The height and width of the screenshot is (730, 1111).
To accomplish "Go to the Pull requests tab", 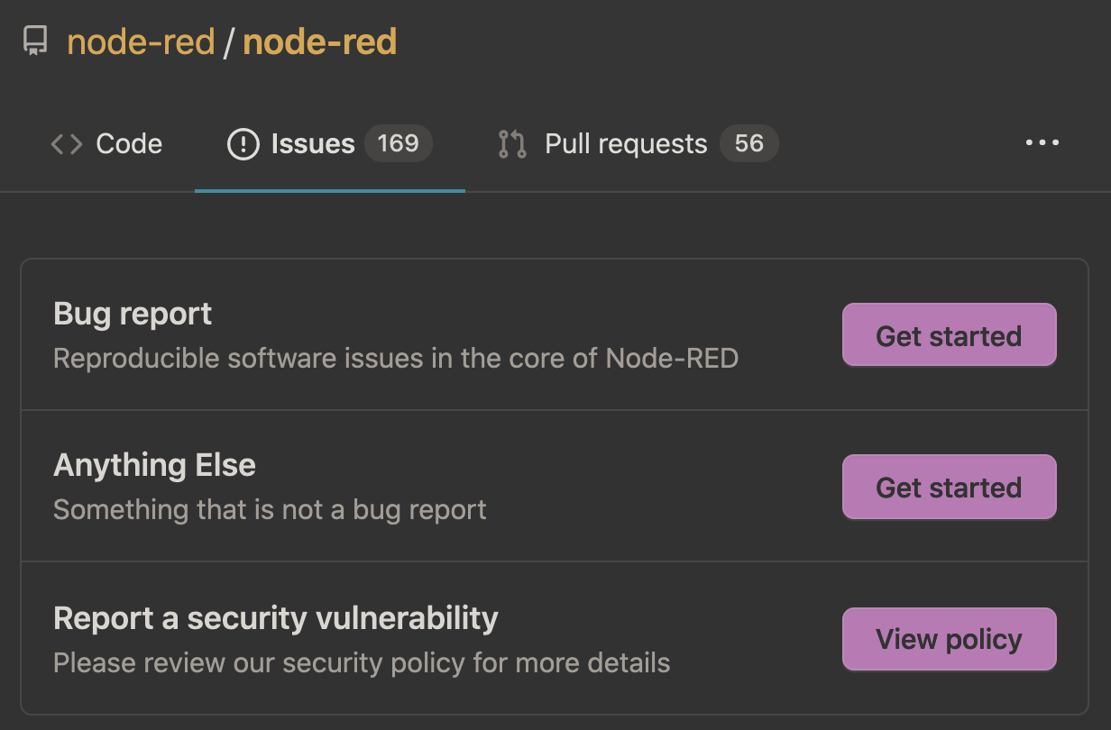I will point(626,144).
